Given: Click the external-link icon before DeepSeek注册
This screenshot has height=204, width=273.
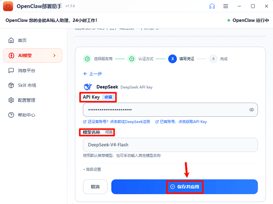Looking at the screenshot, I should point(85,122).
